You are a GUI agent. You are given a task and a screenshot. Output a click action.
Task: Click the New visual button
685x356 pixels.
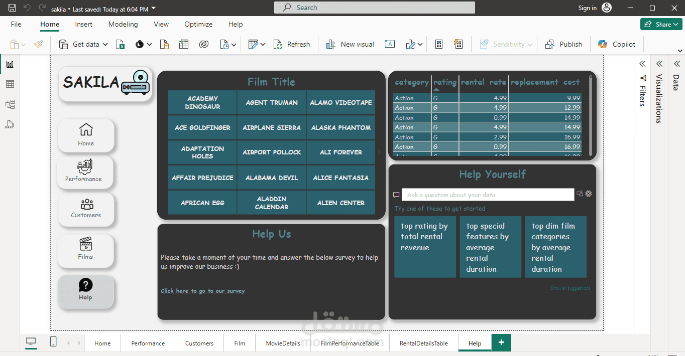point(350,44)
